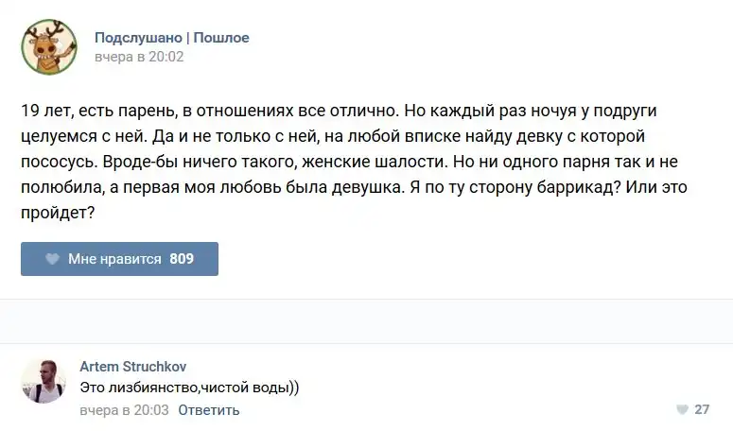Click the comment timestamp 'вчера в 20:03'

(124, 410)
